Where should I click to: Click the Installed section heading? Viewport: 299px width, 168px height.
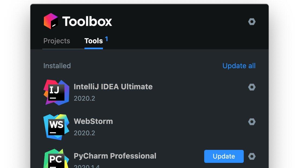57,66
